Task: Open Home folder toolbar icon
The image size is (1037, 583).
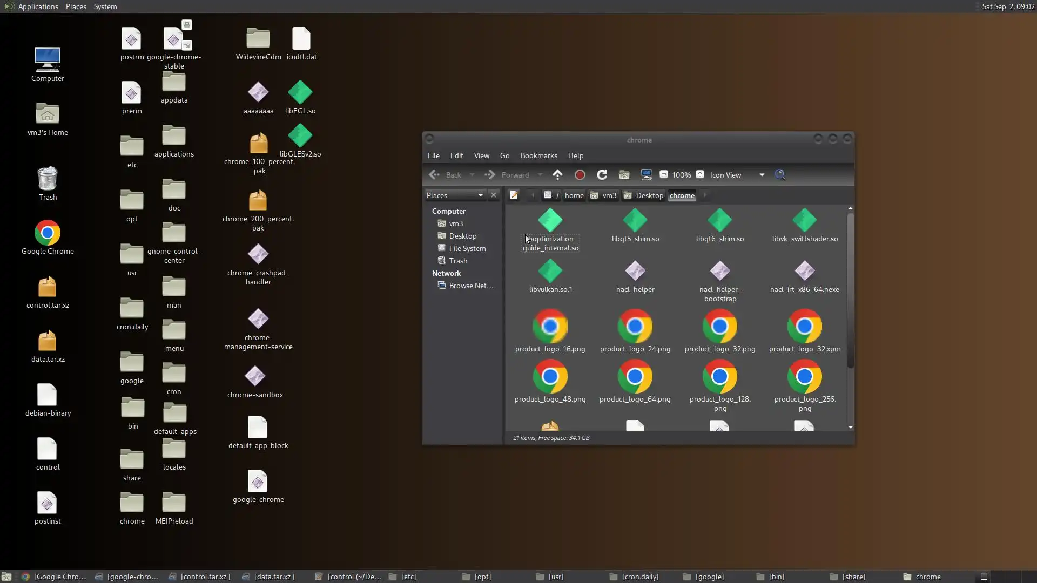Action: click(624, 174)
